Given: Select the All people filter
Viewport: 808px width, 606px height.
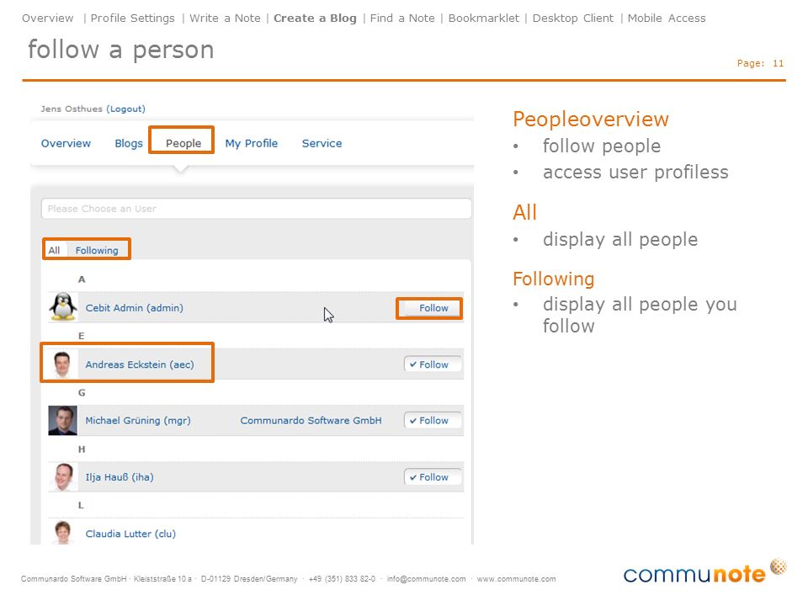Looking at the screenshot, I should pos(54,251).
